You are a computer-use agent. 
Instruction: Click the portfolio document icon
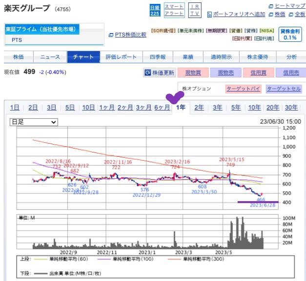point(209,15)
